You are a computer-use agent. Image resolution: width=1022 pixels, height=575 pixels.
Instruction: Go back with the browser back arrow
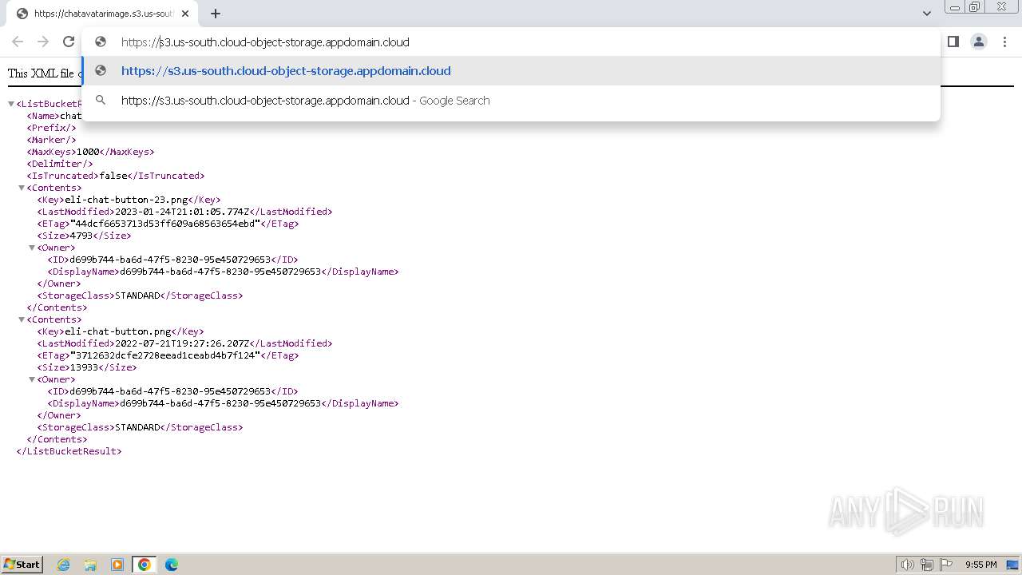tap(18, 42)
